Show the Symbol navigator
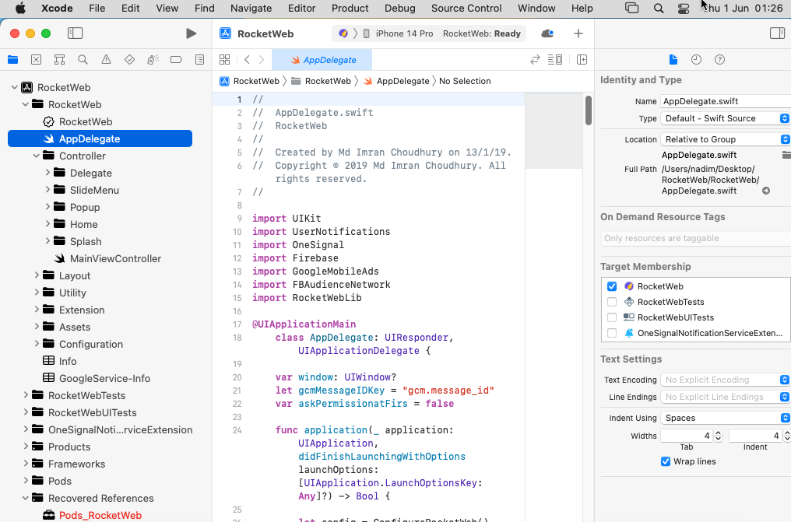Screen dimensions: 791x522 (59, 59)
